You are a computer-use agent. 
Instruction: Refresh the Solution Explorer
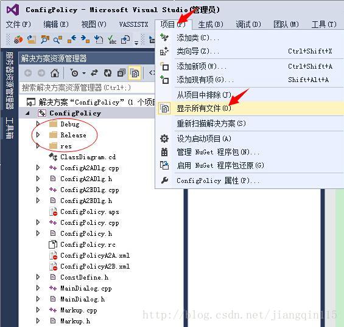[108, 73]
